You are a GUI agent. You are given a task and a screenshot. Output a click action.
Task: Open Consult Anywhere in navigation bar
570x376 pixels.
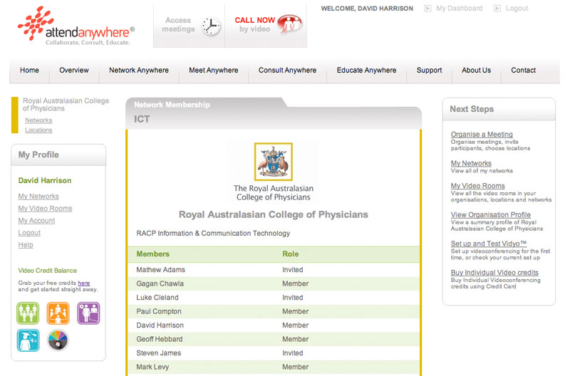(287, 70)
